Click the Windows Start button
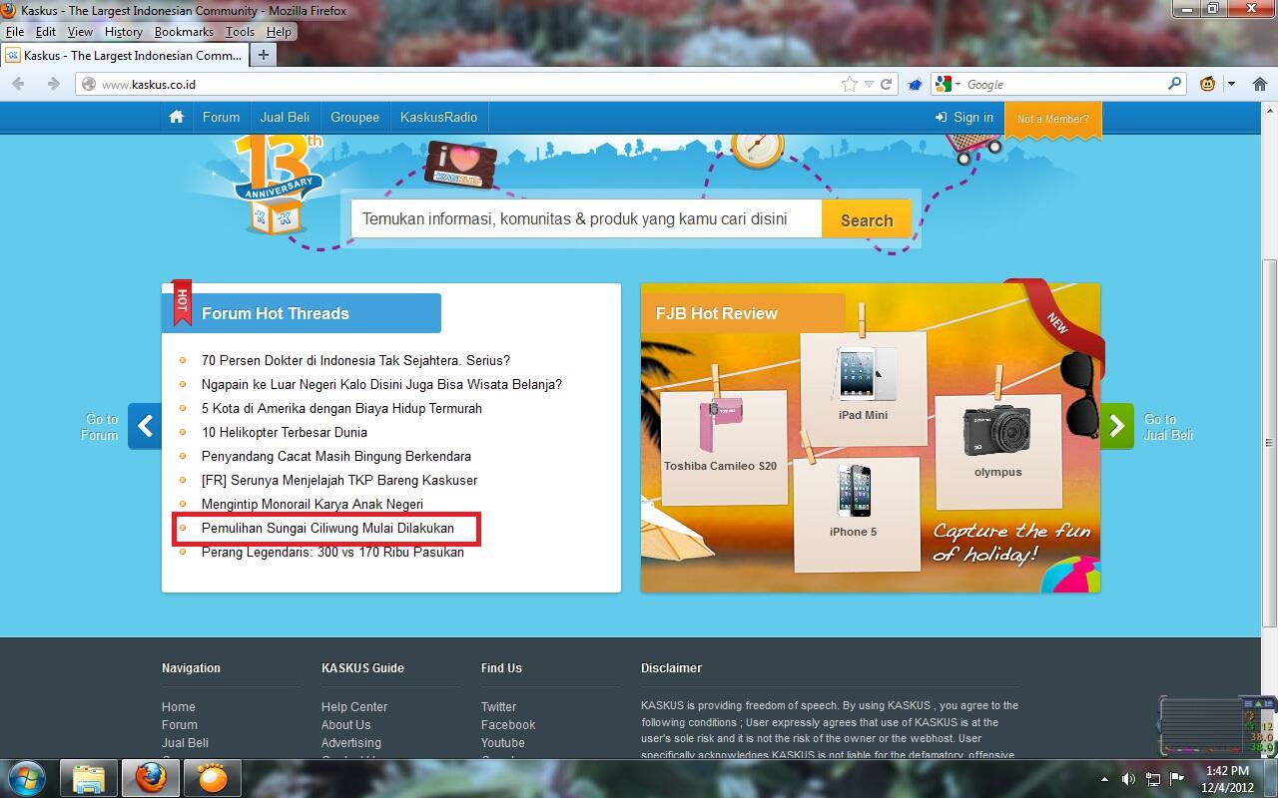Screen dimensions: 1278x798 click(x=26, y=777)
